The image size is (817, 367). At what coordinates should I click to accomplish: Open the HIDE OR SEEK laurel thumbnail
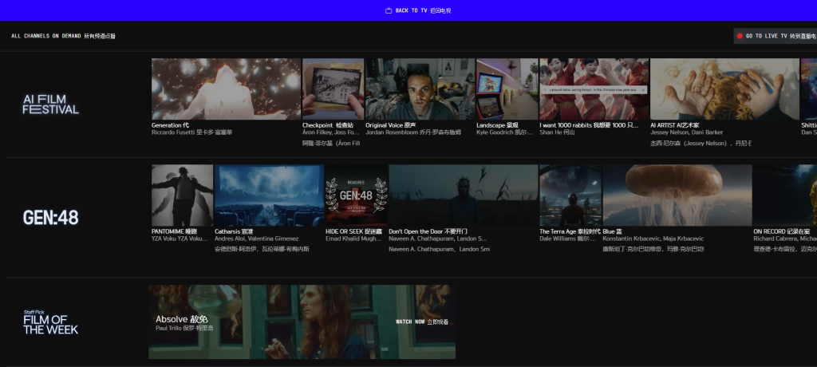click(x=356, y=195)
